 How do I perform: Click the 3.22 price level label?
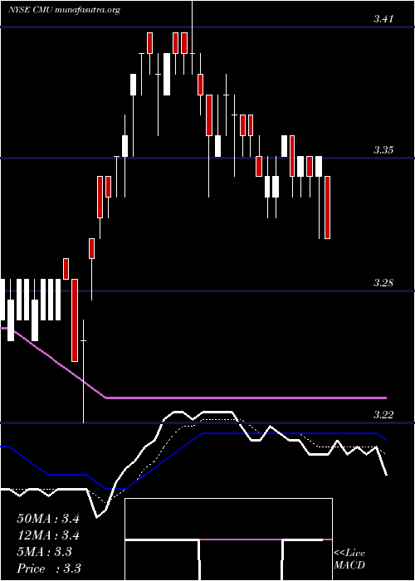pos(383,415)
